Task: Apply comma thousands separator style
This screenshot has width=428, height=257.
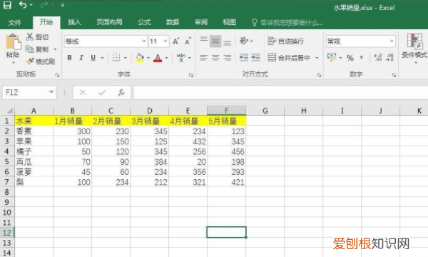Action: [362, 58]
